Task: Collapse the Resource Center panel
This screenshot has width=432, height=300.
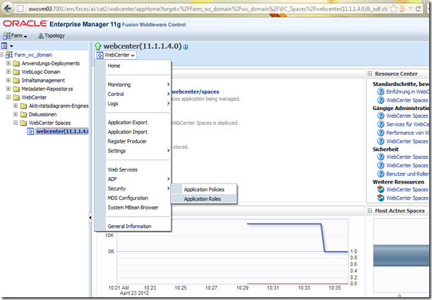Action: [x=370, y=73]
